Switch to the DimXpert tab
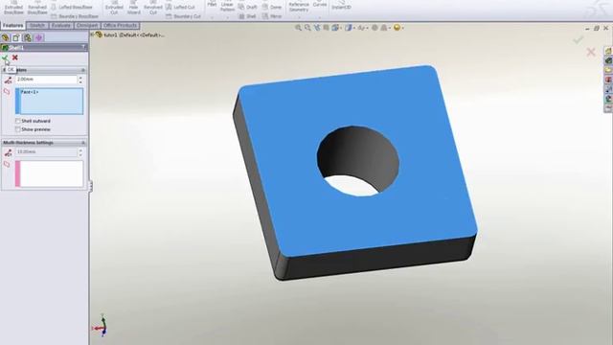Screen dimensions: 613x345 pos(87,26)
